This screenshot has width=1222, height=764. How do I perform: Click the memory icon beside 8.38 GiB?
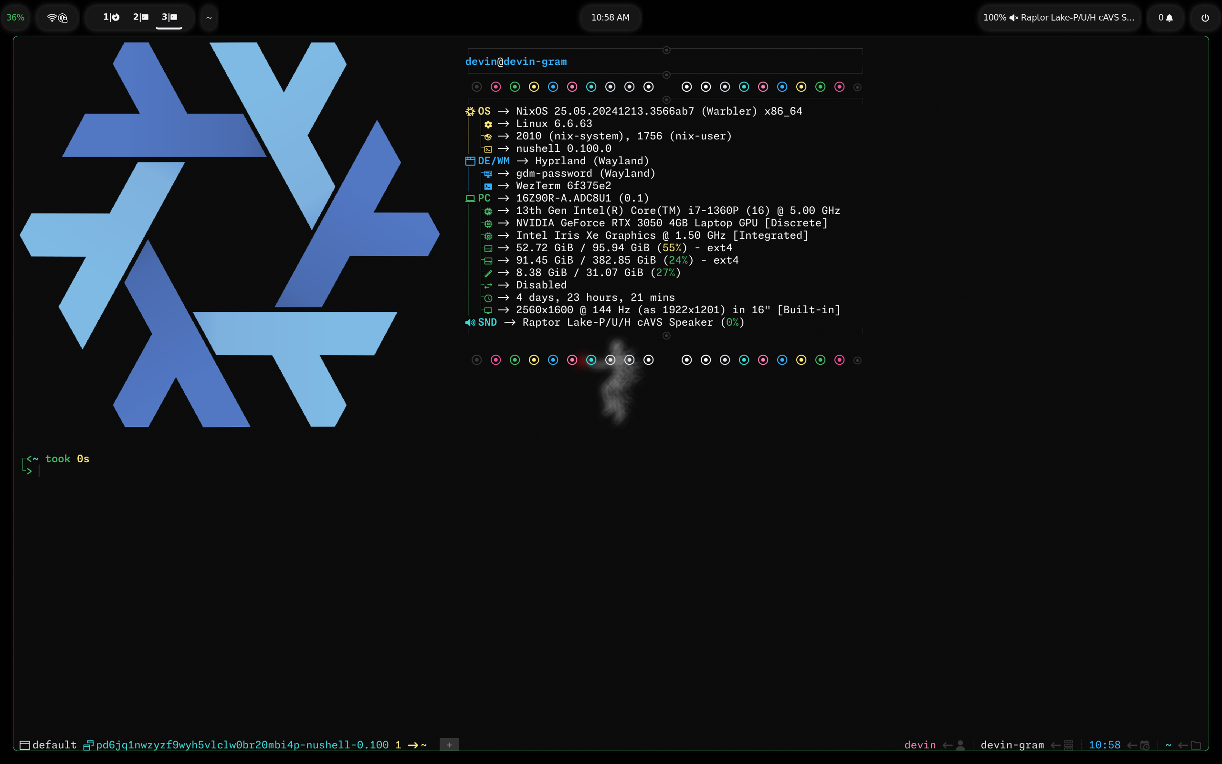click(x=488, y=273)
